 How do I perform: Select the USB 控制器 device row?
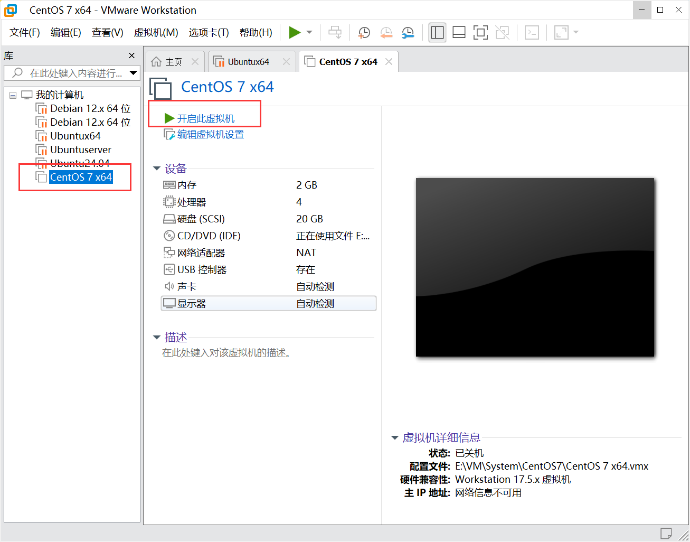pyautogui.click(x=268, y=269)
